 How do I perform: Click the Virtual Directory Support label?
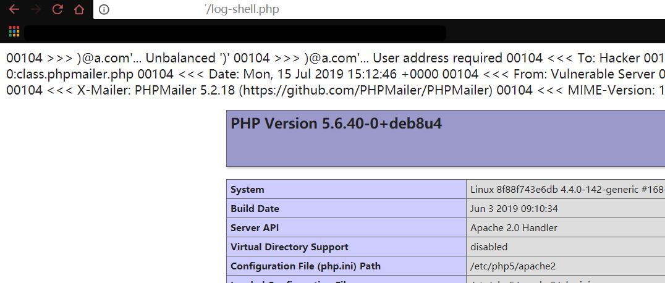pyautogui.click(x=289, y=247)
